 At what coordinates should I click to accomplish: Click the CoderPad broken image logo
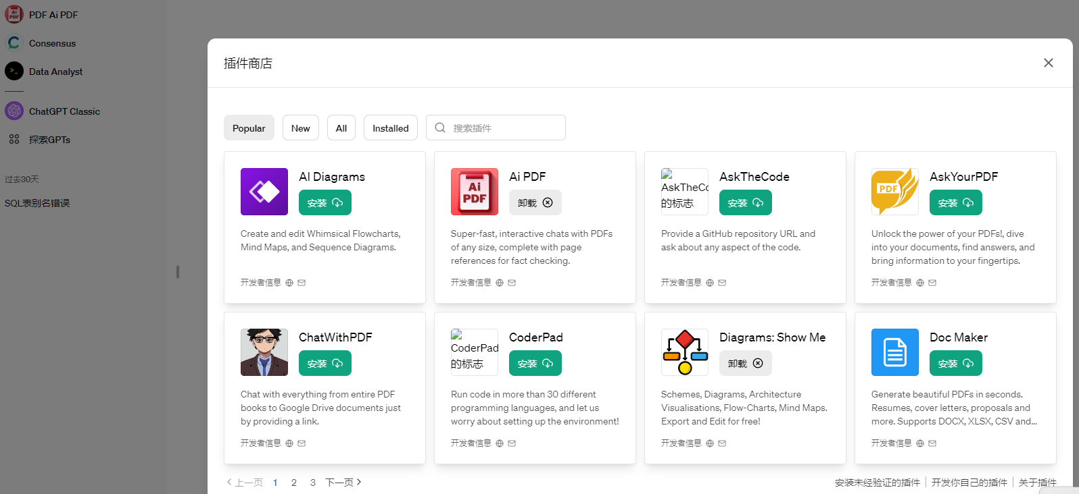(475, 352)
